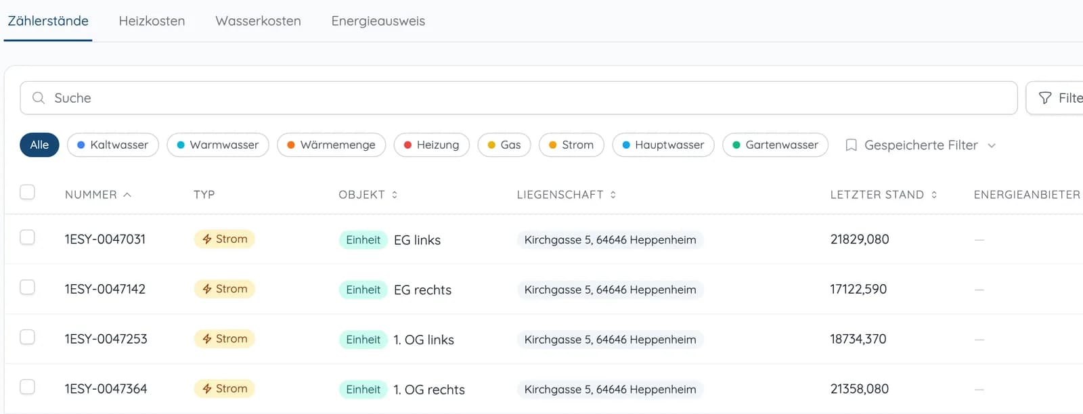Check the box for meter 1ESY-0047364
The height and width of the screenshot is (414, 1083).
(27, 387)
